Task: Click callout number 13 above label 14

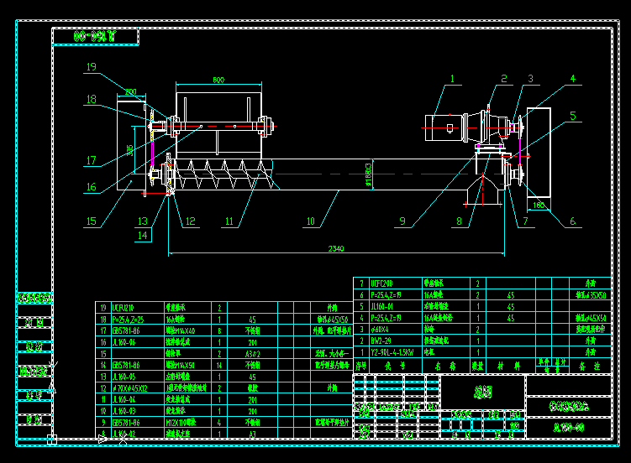Action: tap(143, 221)
